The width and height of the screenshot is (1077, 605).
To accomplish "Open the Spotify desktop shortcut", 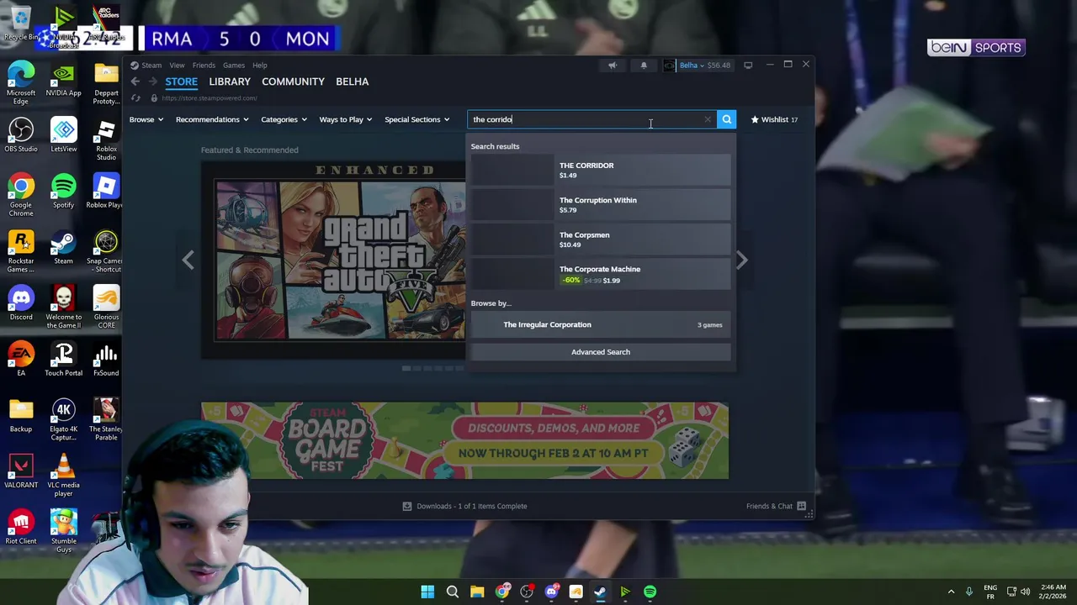I will (63, 192).
